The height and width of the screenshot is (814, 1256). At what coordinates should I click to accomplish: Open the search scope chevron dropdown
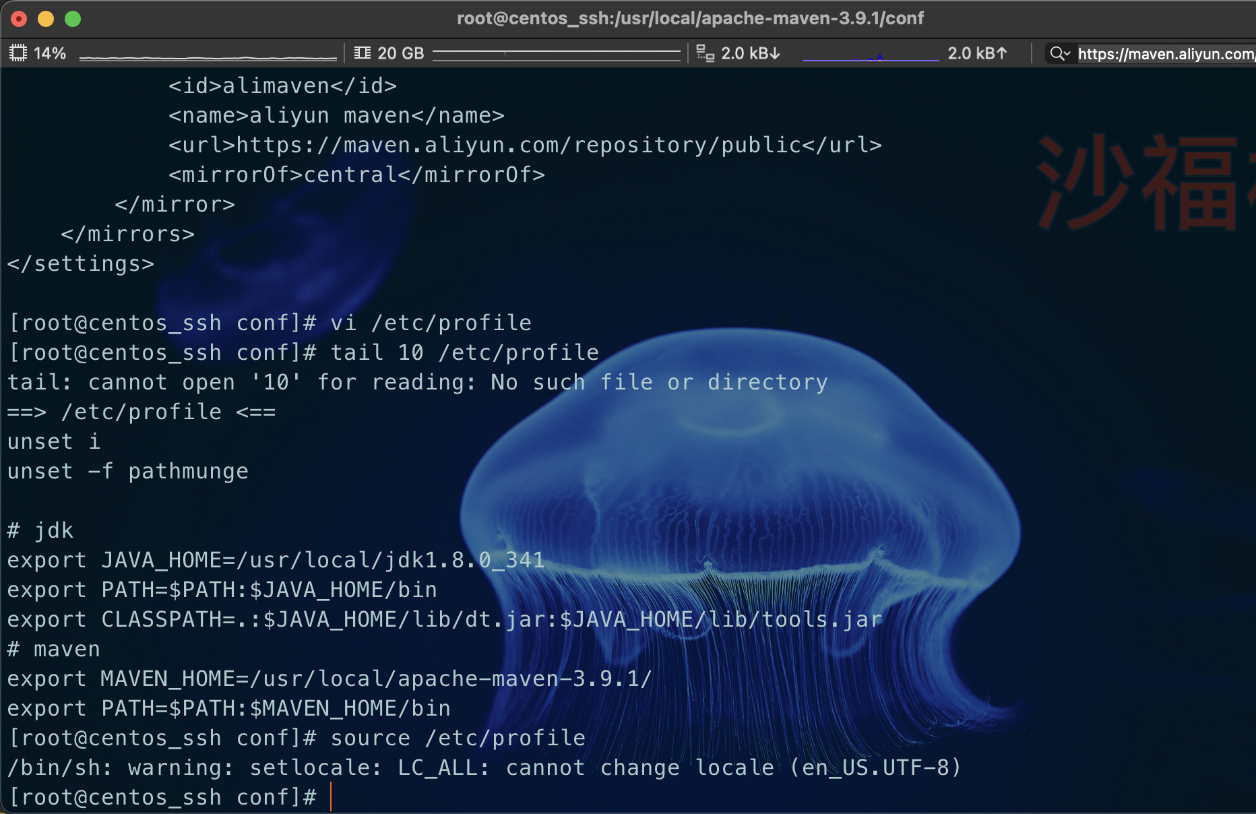(x=1068, y=53)
